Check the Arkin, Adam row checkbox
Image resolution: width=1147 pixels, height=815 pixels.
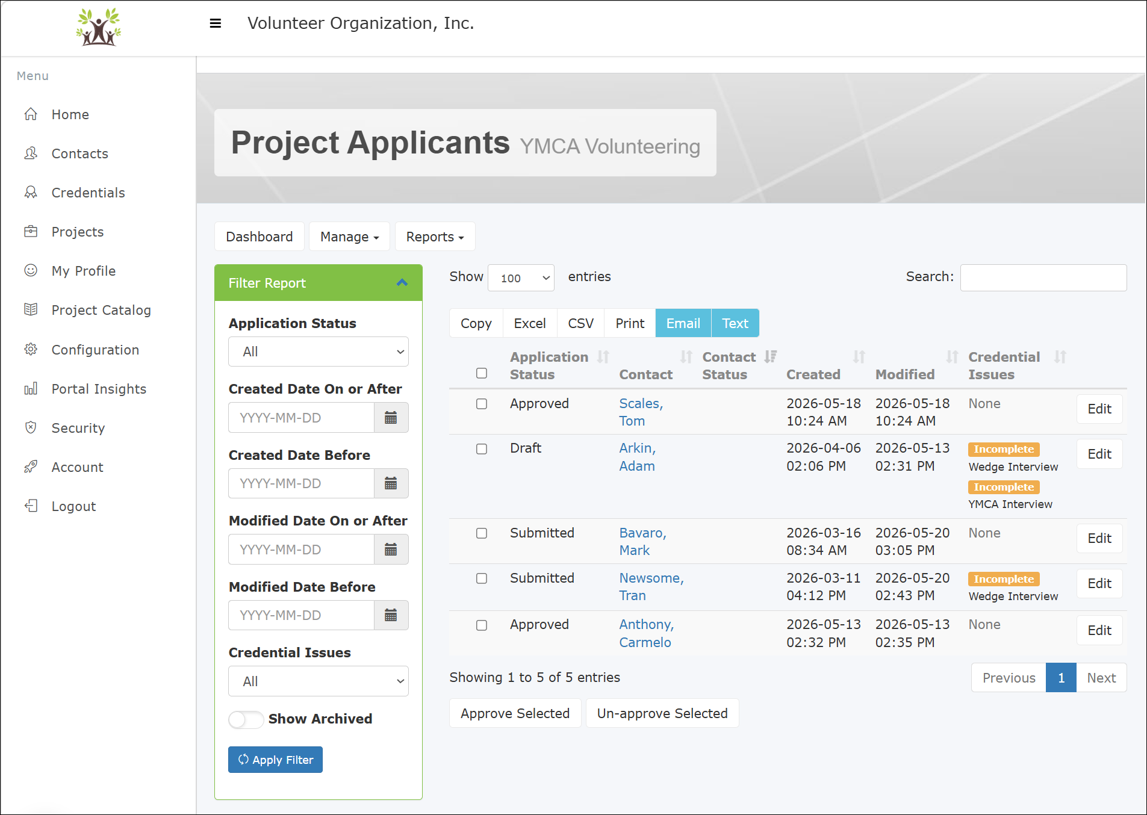click(482, 449)
